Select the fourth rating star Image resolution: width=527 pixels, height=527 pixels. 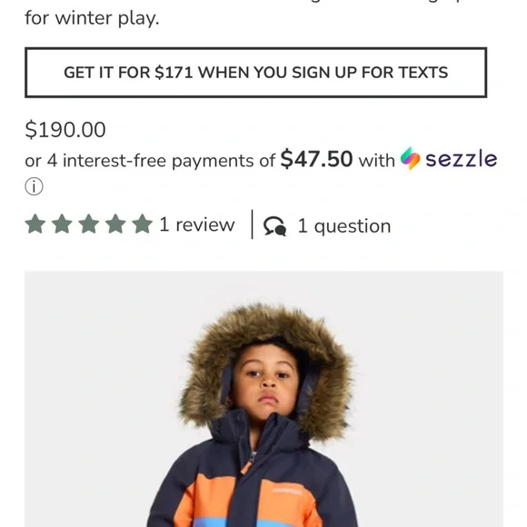[x=115, y=224]
